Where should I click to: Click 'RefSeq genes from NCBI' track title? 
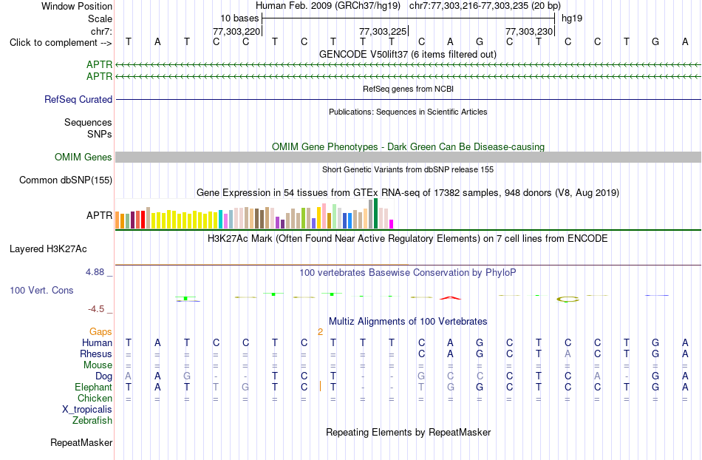point(409,89)
